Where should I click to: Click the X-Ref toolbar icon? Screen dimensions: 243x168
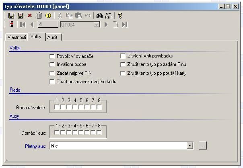(109, 16)
